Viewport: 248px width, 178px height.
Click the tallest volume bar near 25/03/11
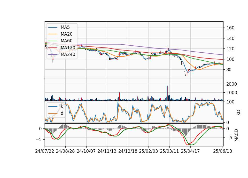tap(167, 93)
